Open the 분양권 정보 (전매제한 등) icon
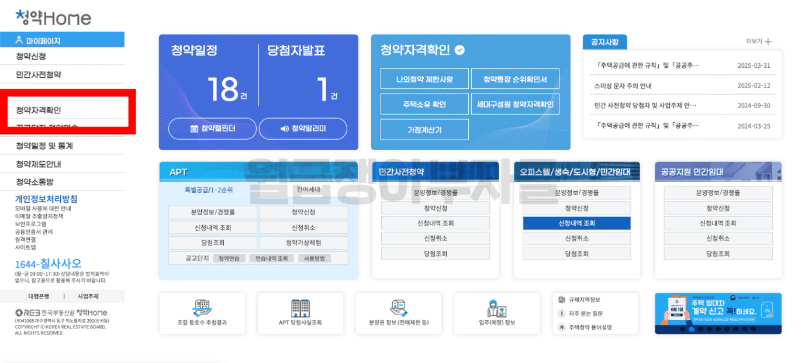805x363 pixels. [x=399, y=308]
